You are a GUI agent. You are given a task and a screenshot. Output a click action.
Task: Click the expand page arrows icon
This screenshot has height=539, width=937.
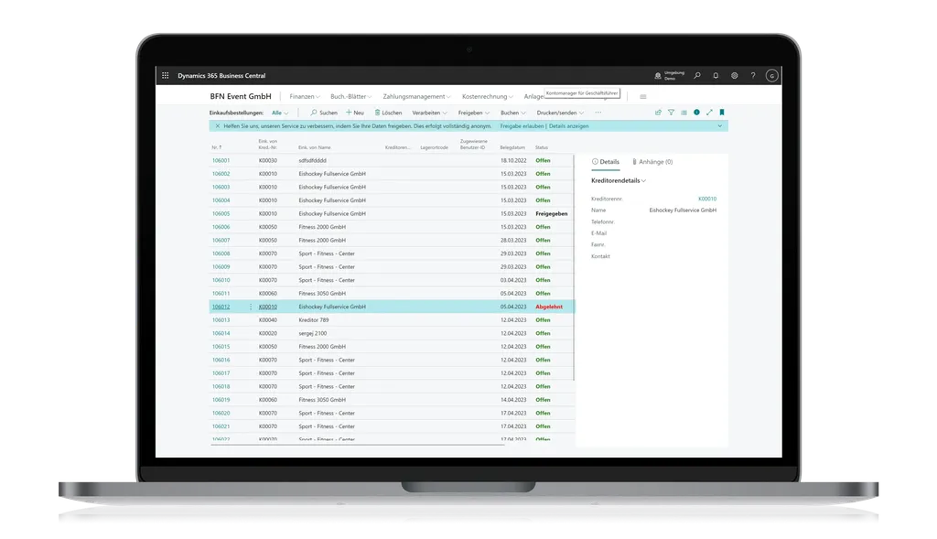click(709, 113)
